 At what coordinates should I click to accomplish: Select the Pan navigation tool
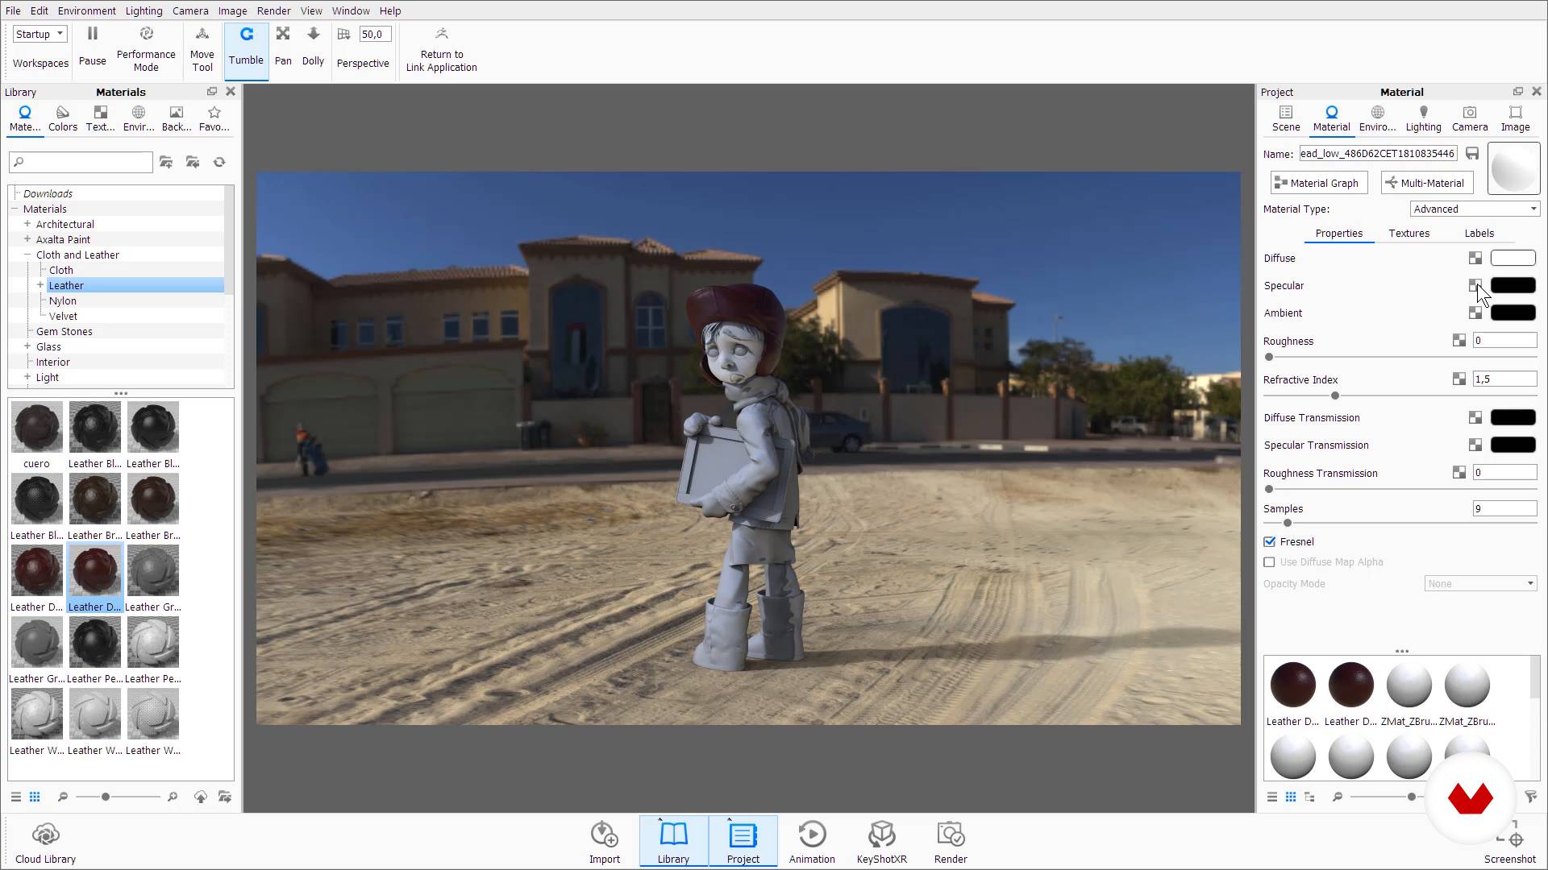(281, 47)
